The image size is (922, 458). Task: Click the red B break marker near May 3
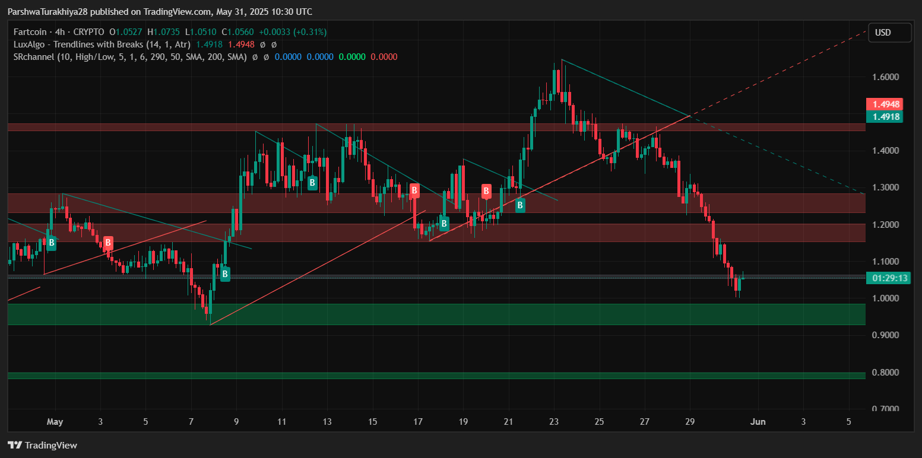point(108,242)
